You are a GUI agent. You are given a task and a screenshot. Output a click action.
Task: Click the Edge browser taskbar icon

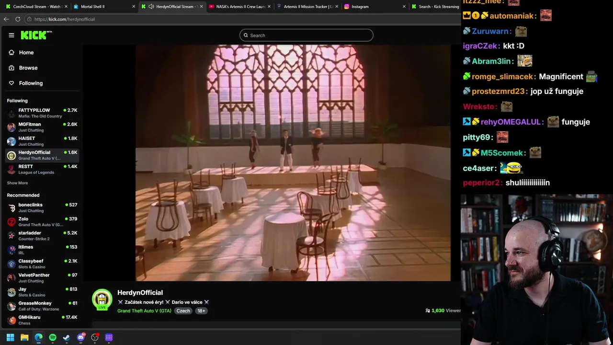tap(38, 337)
